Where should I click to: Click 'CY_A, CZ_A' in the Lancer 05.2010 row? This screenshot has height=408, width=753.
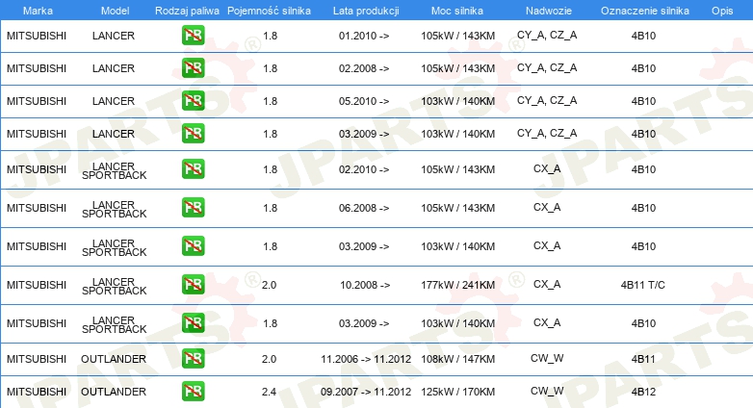(547, 100)
